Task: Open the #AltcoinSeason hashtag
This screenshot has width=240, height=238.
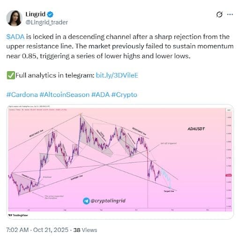Action: (65, 95)
